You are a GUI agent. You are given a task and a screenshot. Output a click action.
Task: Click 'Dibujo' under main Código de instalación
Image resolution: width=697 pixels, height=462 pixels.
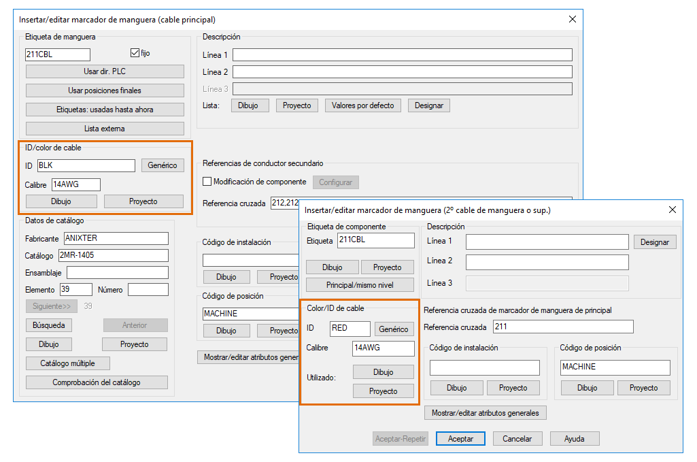226,277
